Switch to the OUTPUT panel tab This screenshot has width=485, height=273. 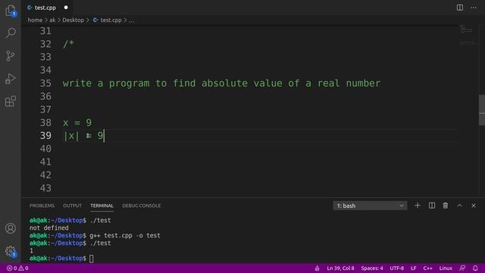(x=73, y=206)
